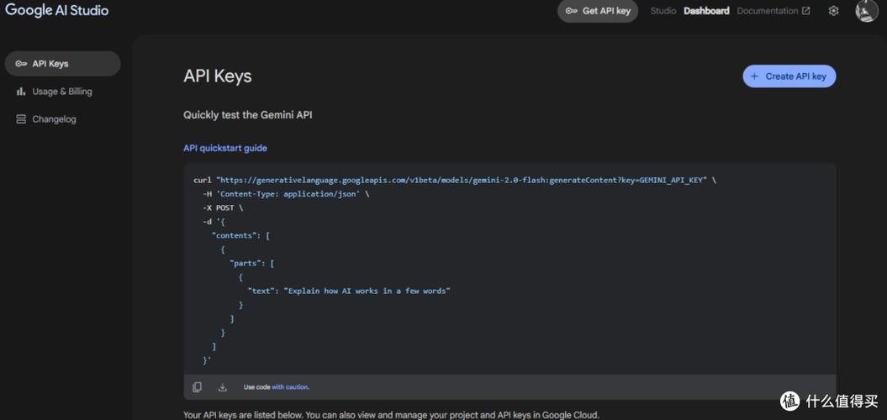Copy the curl code with copy icon
887x420 pixels.
click(x=197, y=387)
